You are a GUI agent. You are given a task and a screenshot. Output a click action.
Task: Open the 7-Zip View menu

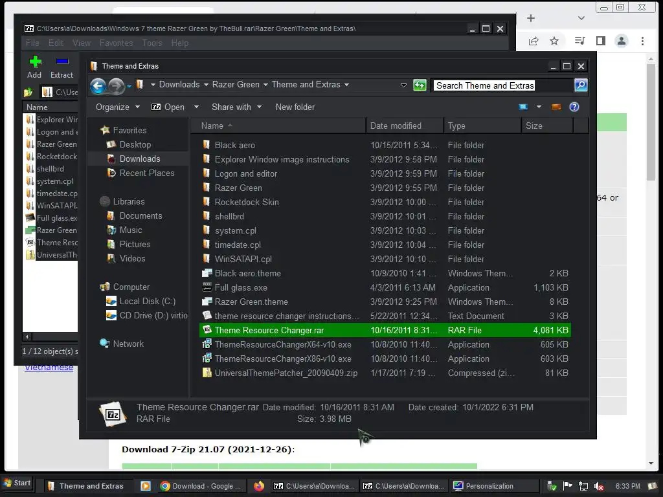coord(81,43)
